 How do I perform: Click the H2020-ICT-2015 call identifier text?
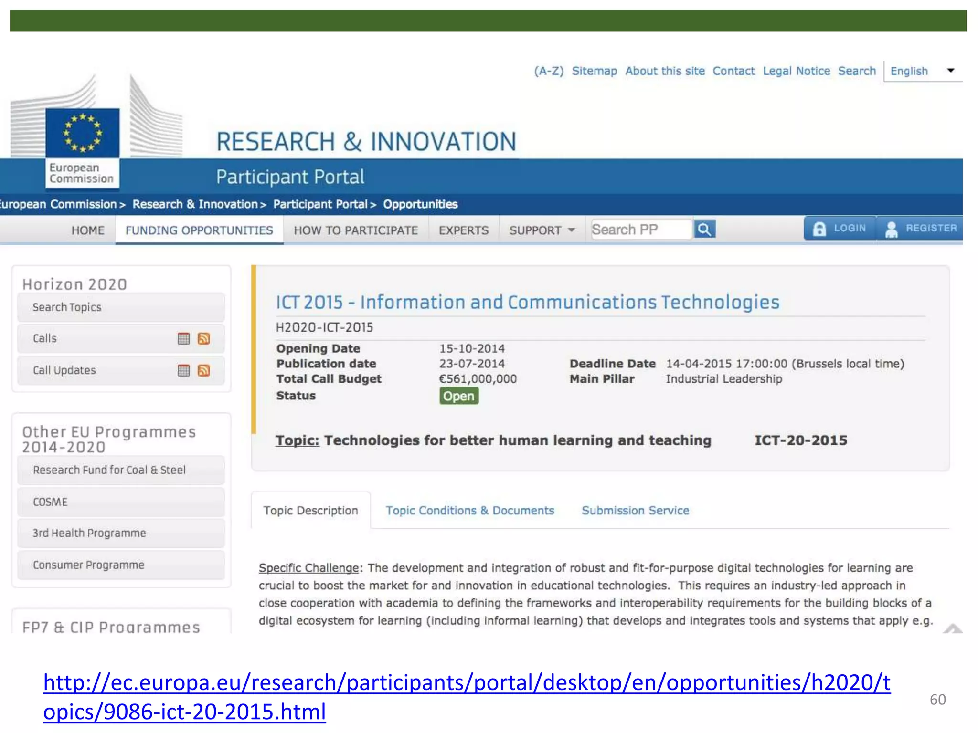[325, 327]
